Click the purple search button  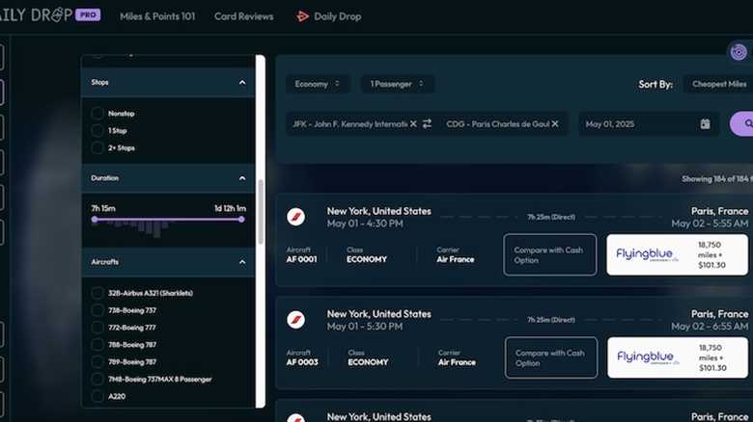[742, 123]
